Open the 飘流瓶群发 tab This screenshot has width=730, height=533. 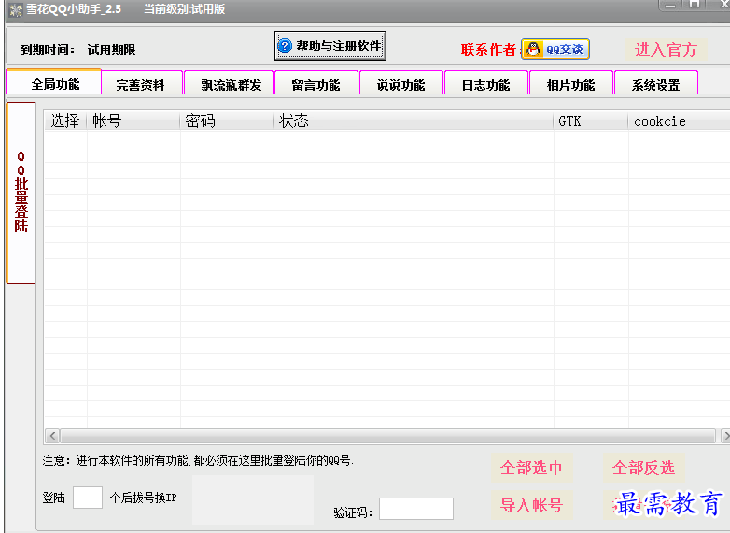tap(231, 84)
